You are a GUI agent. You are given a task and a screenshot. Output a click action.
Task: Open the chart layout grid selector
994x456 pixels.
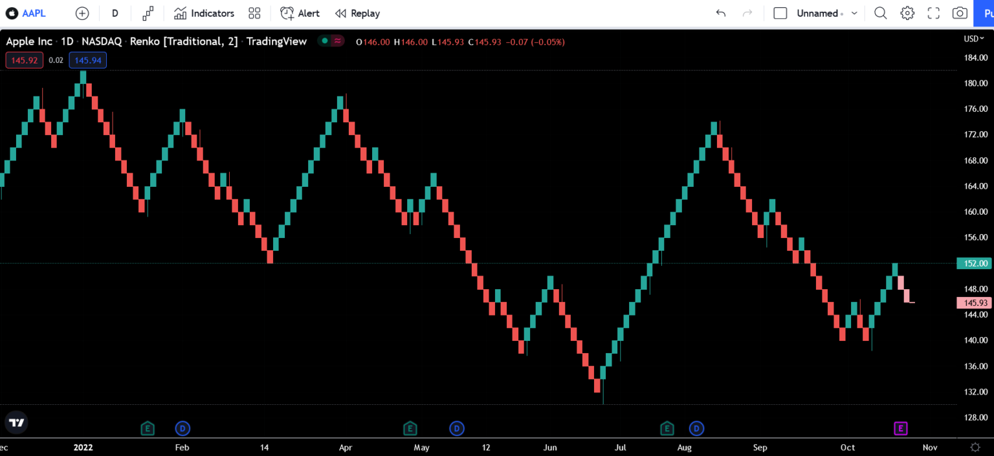[254, 13]
